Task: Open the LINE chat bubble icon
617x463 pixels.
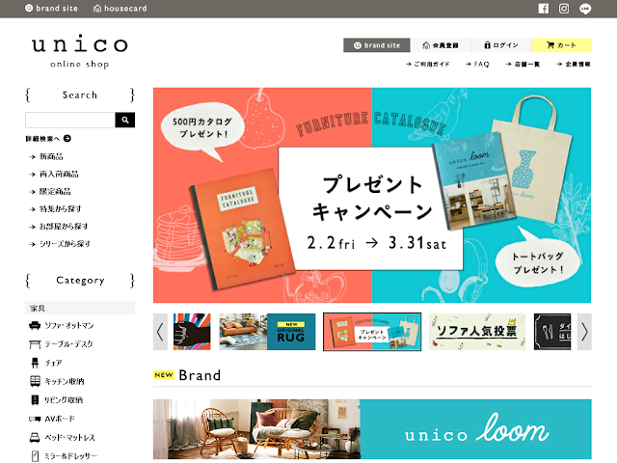Action: click(585, 9)
